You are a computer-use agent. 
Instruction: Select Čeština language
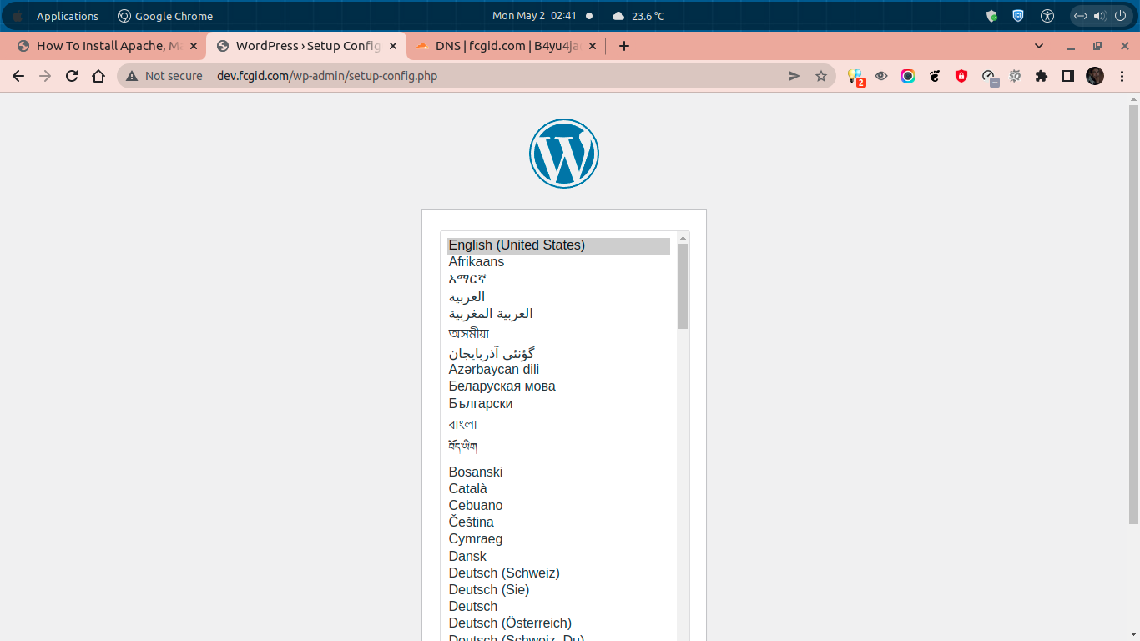click(559, 522)
